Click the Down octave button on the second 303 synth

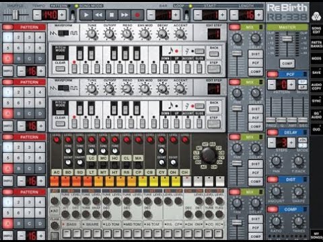pos(166,123)
